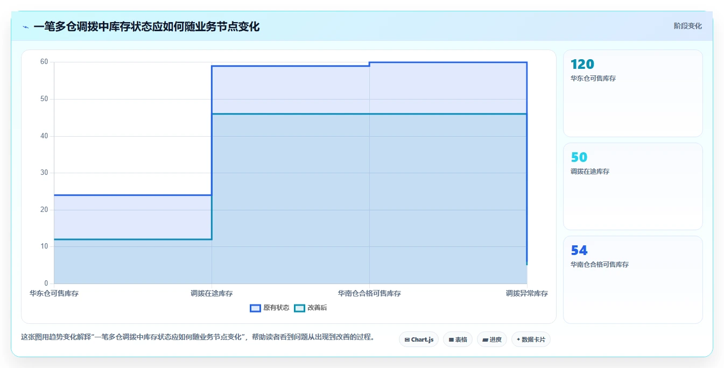Click the 调拨异常库存 x-axis label
Viewport: 724px width, 368px height.
click(526, 293)
